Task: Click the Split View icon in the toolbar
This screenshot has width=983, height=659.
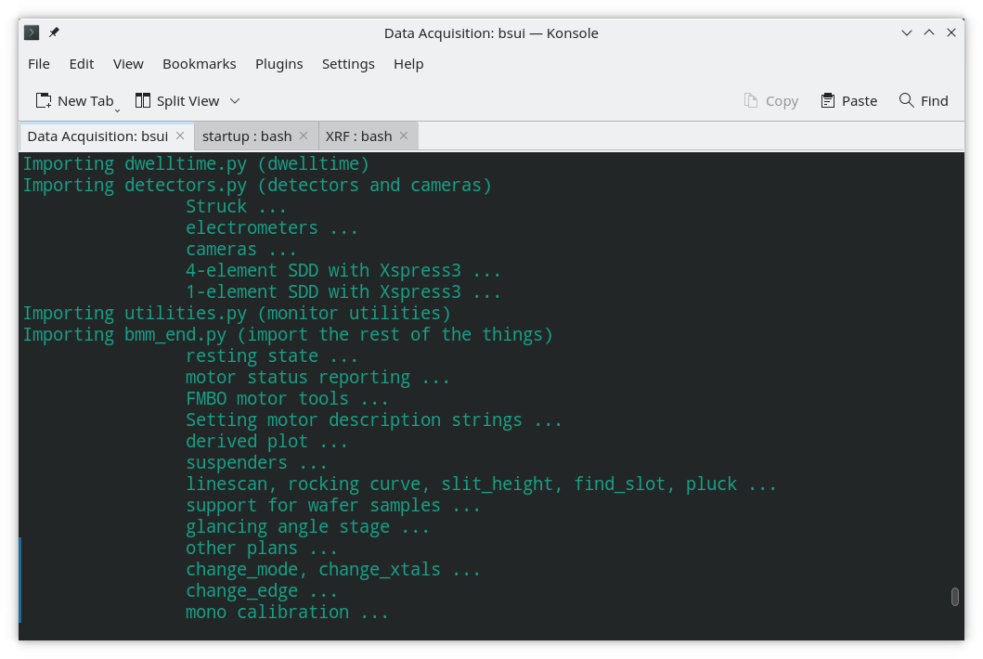Action: coord(143,101)
